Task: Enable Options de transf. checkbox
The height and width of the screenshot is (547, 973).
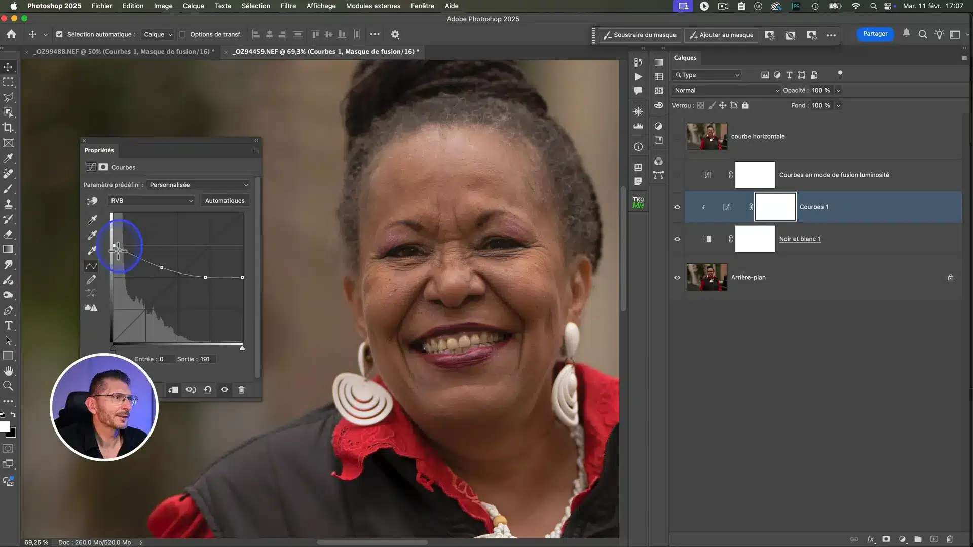Action: pos(182,34)
